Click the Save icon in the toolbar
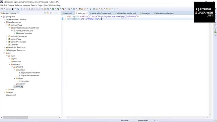The height and width of the screenshot is (122, 217). pos(7,9)
